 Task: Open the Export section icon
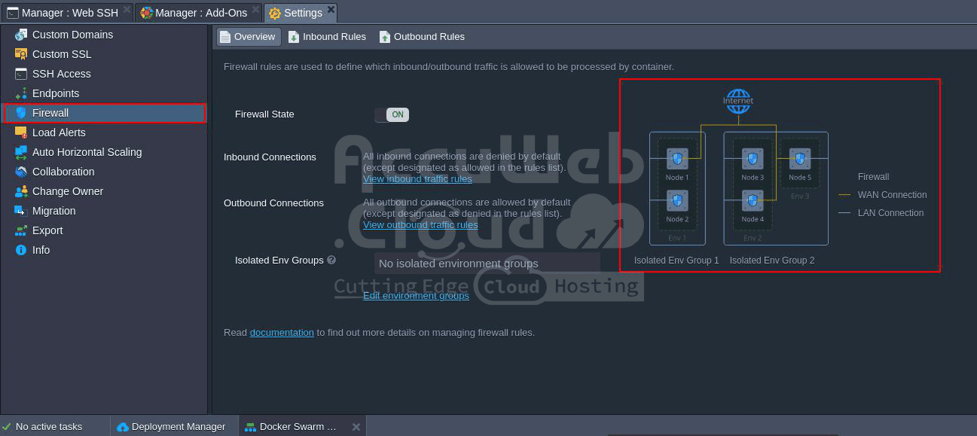(x=21, y=230)
